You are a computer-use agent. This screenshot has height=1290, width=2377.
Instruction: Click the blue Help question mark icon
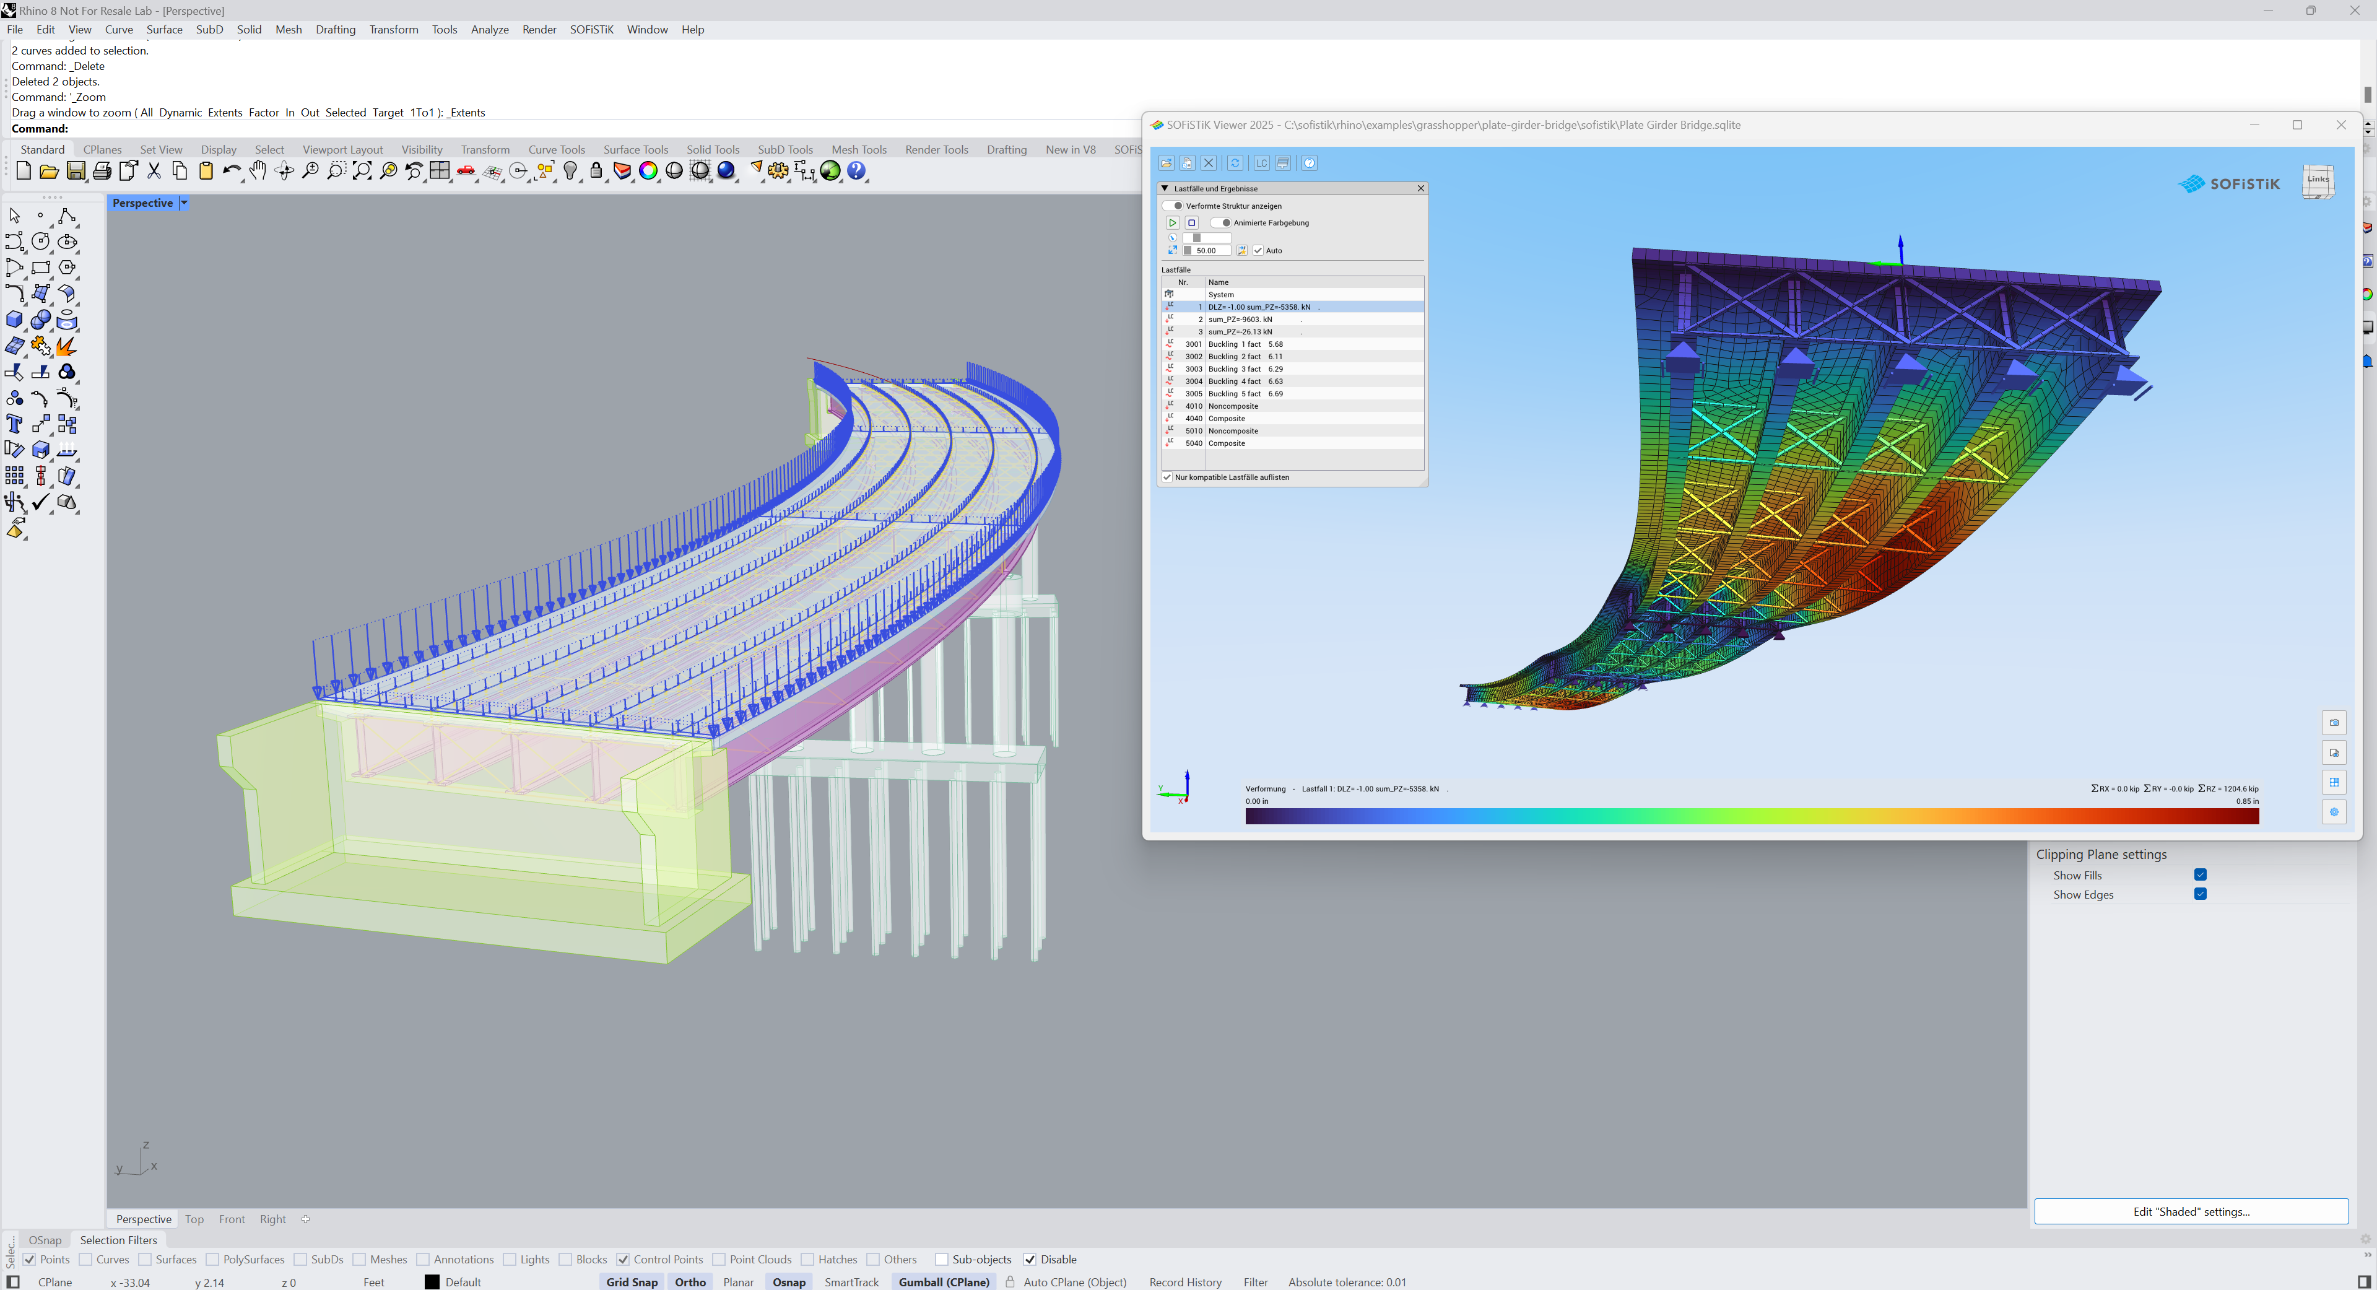857,172
